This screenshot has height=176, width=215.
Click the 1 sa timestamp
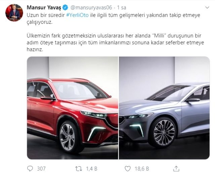tap(122, 7)
